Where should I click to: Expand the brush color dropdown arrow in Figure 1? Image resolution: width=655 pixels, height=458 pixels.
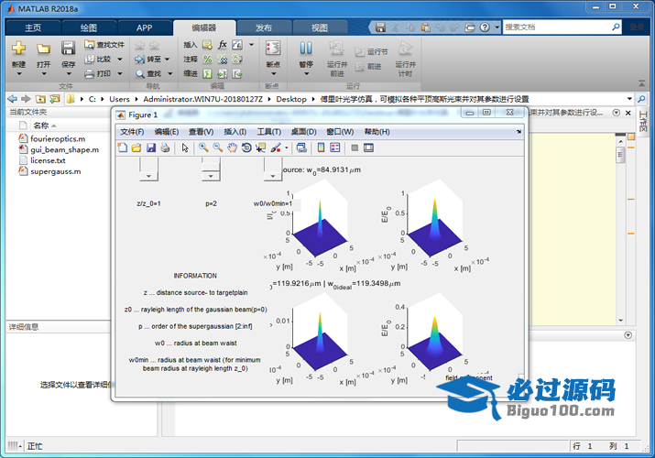(286, 147)
